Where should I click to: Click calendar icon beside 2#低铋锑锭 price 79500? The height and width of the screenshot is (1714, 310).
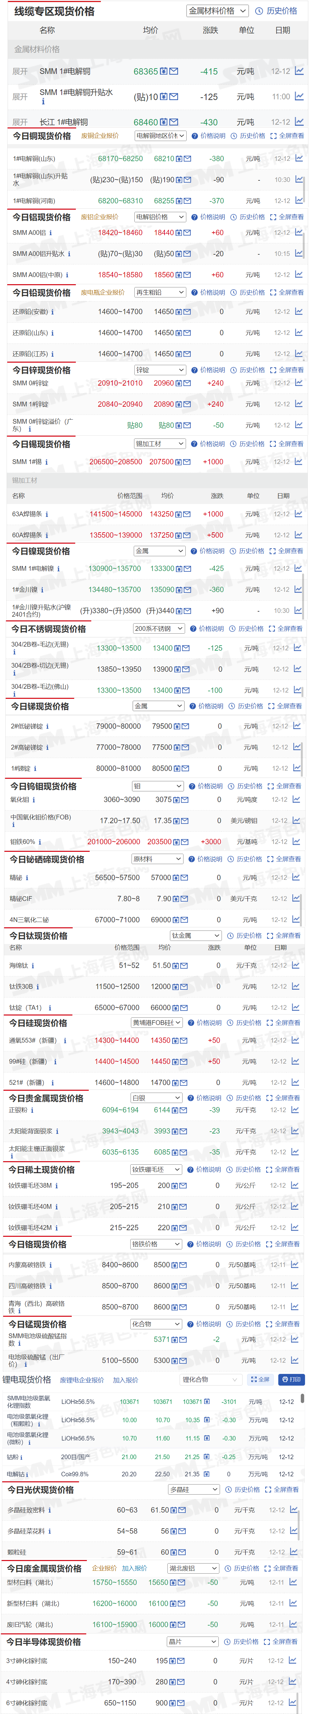coord(177,727)
